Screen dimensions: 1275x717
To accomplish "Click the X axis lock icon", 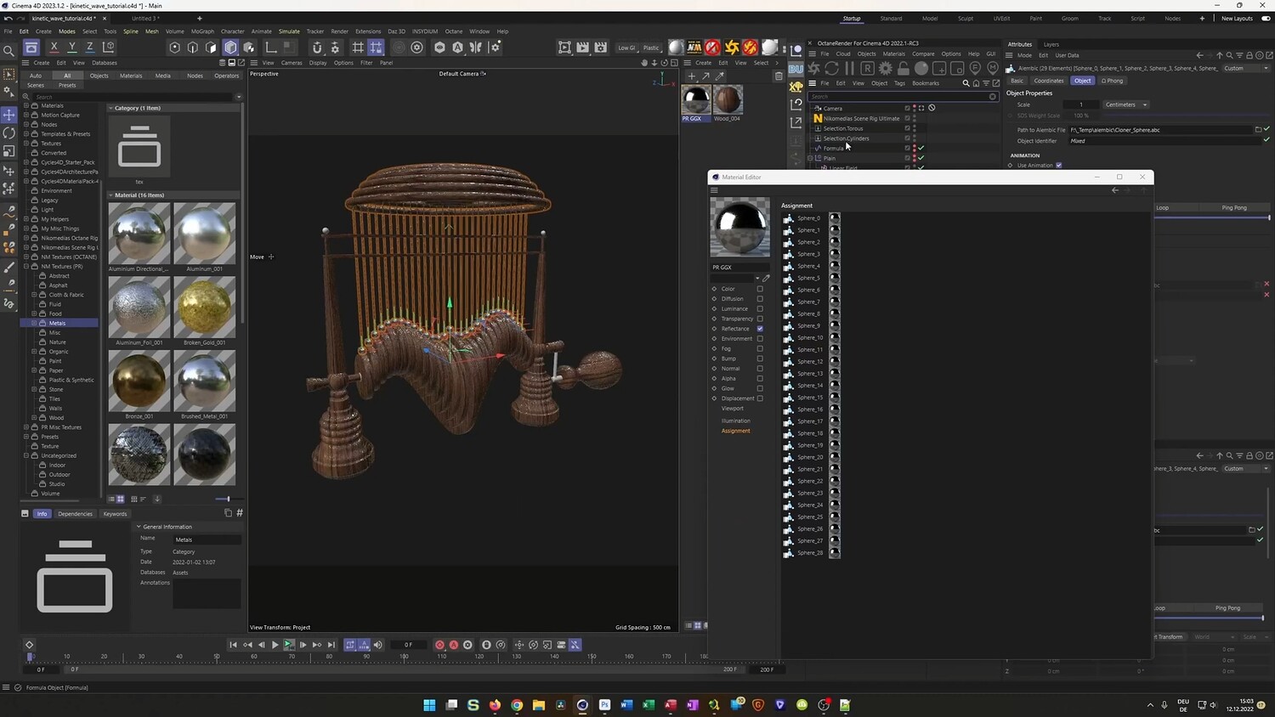I will [54, 48].
